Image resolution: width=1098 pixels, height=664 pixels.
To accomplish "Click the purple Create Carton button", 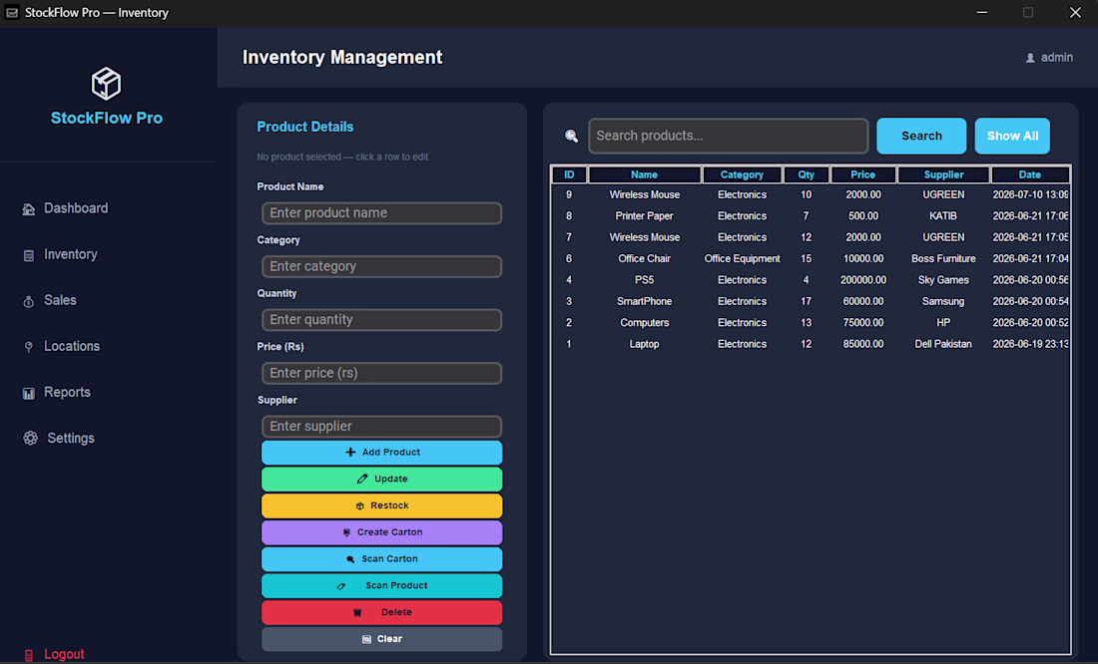I will pos(381,532).
